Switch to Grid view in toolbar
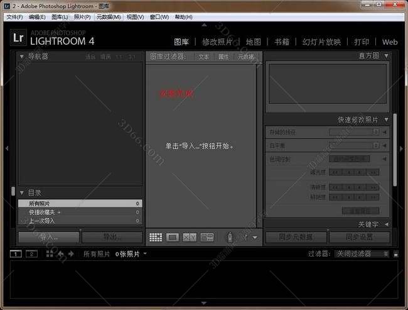Viewport: 408px width, 310px height. click(x=156, y=237)
